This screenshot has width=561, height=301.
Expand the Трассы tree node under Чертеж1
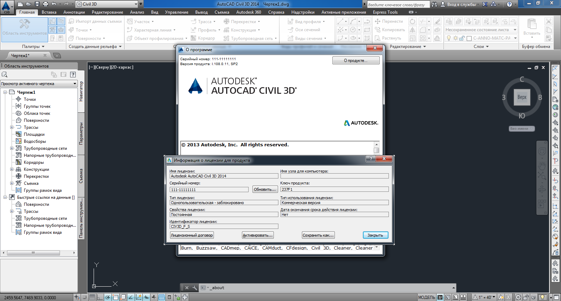[12, 127]
